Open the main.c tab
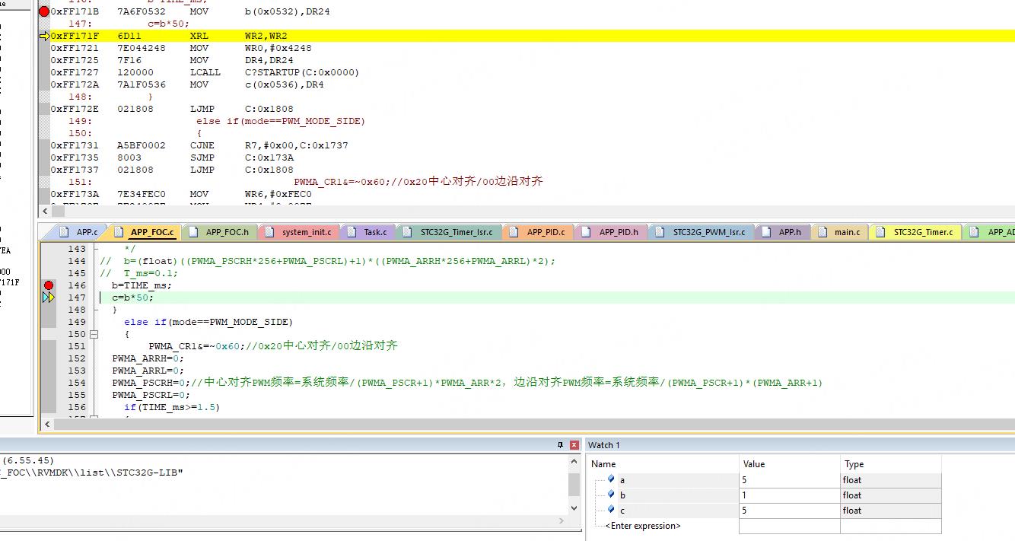Screen dimensions: 1015x541 [x=840, y=232]
